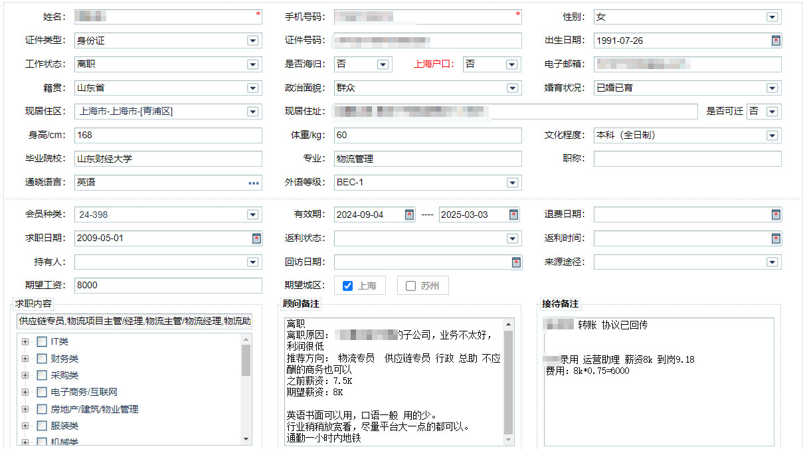Click the empty 职称 input field
The image size is (803, 449).
tap(687, 159)
